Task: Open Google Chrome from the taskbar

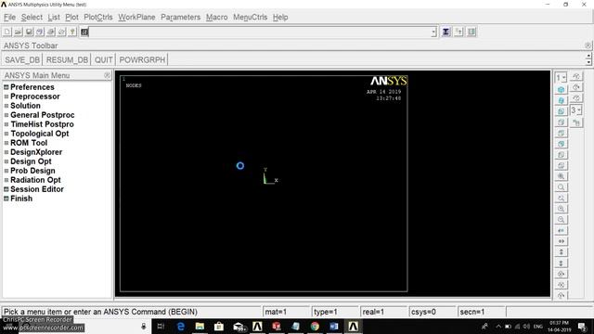Action: (315, 326)
